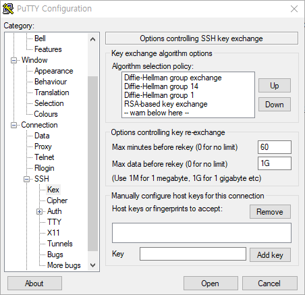Open Rlogin settings
This screenshot has height=295, width=305.
coord(45,168)
